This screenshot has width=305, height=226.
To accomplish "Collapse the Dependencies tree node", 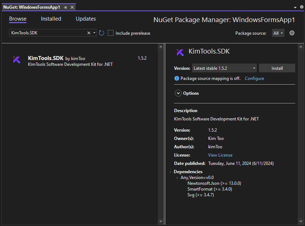I will 170,172.
